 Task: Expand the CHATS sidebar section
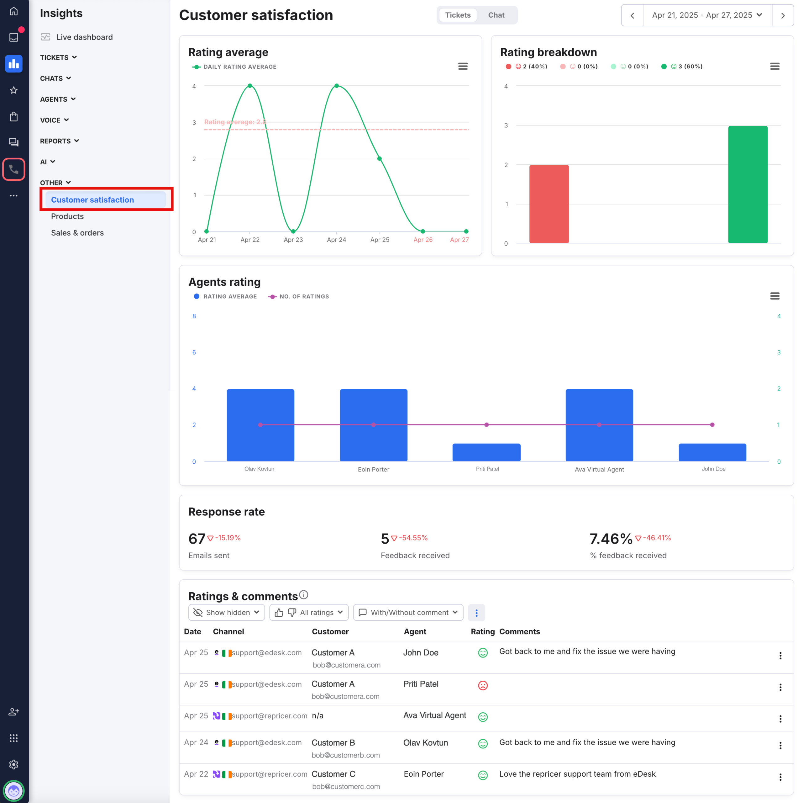click(56, 78)
